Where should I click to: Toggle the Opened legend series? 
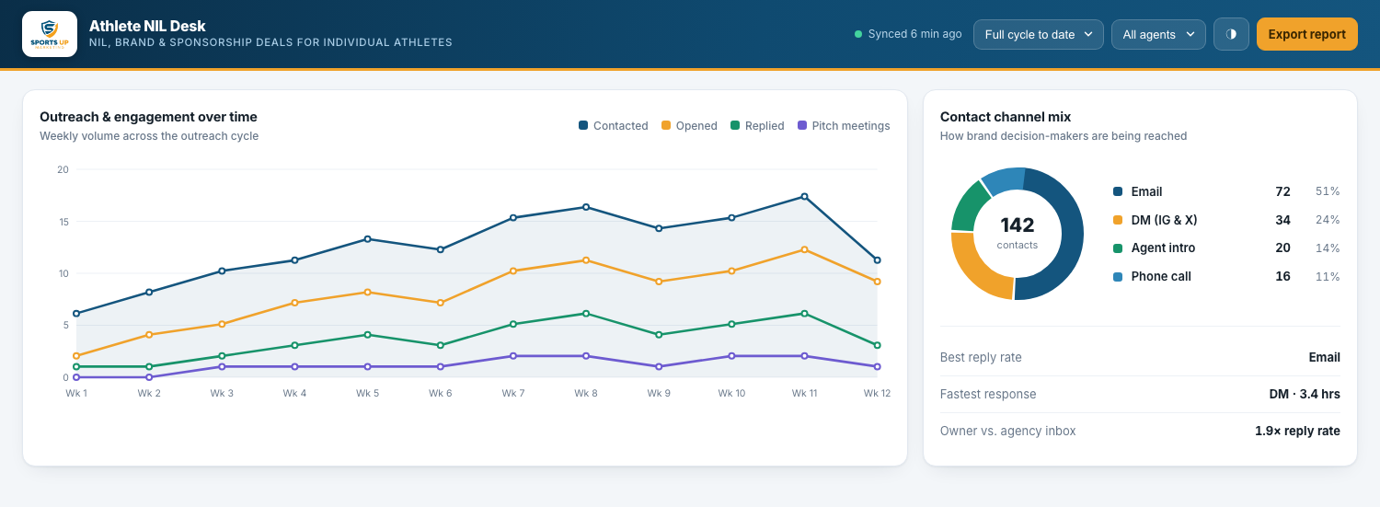tap(689, 126)
